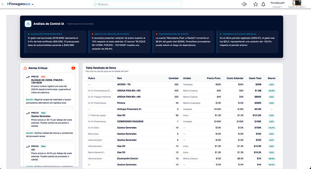311x169 pixels.
Task: Open the Empresa dropdown under TorreZeus01
Action: click(277, 7)
